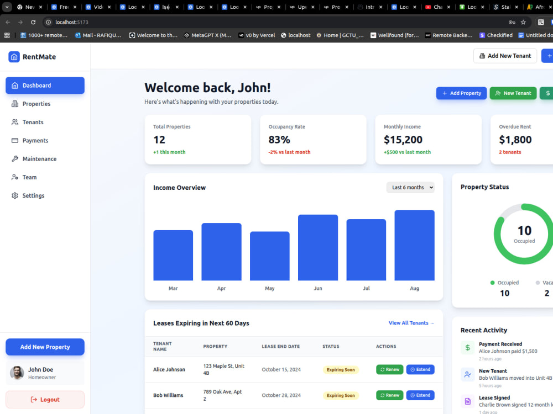
Task: Click the Mar income bar
Action: coord(173,255)
